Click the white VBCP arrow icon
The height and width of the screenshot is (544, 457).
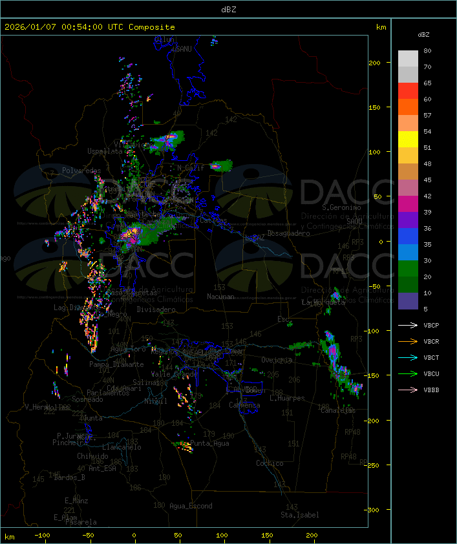click(408, 325)
